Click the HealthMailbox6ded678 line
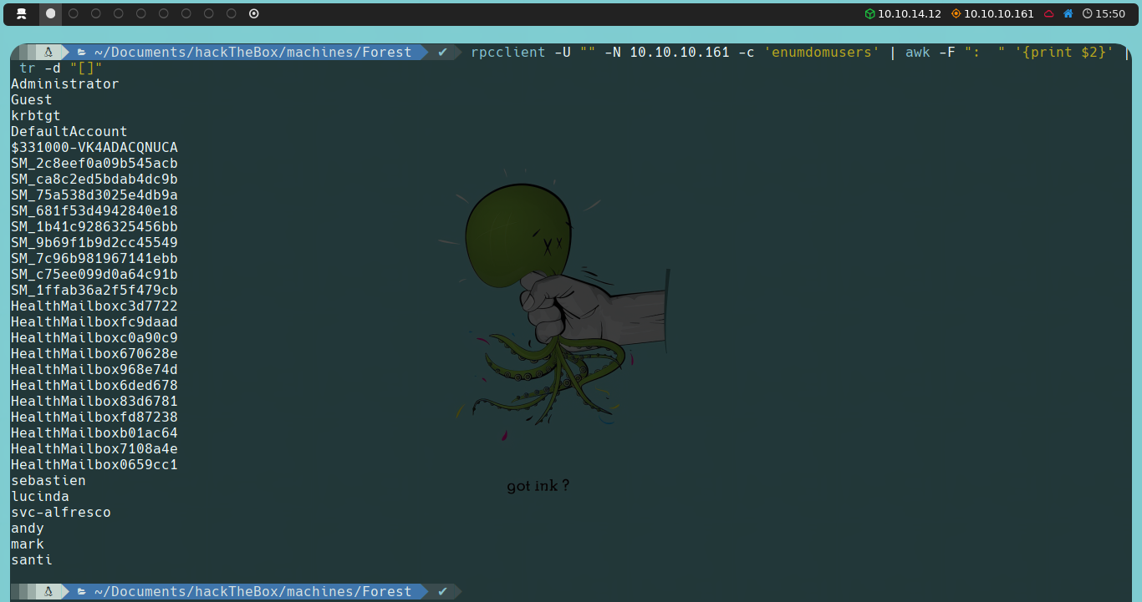The image size is (1142, 602). click(94, 385)
